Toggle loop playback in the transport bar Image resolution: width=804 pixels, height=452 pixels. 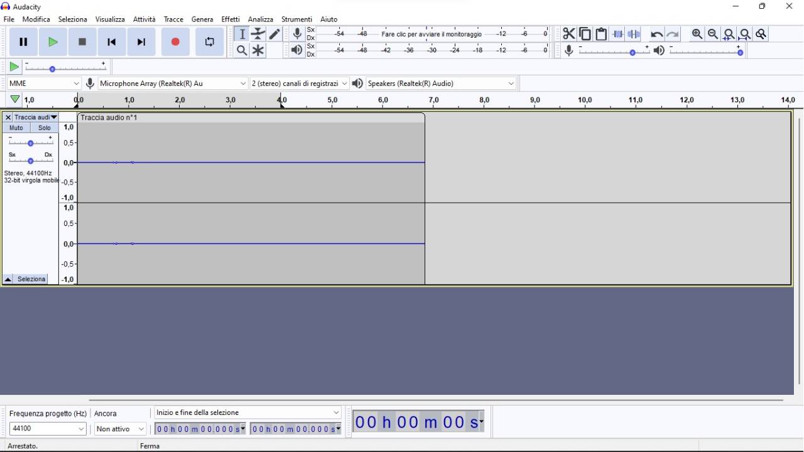pos(209,41)
